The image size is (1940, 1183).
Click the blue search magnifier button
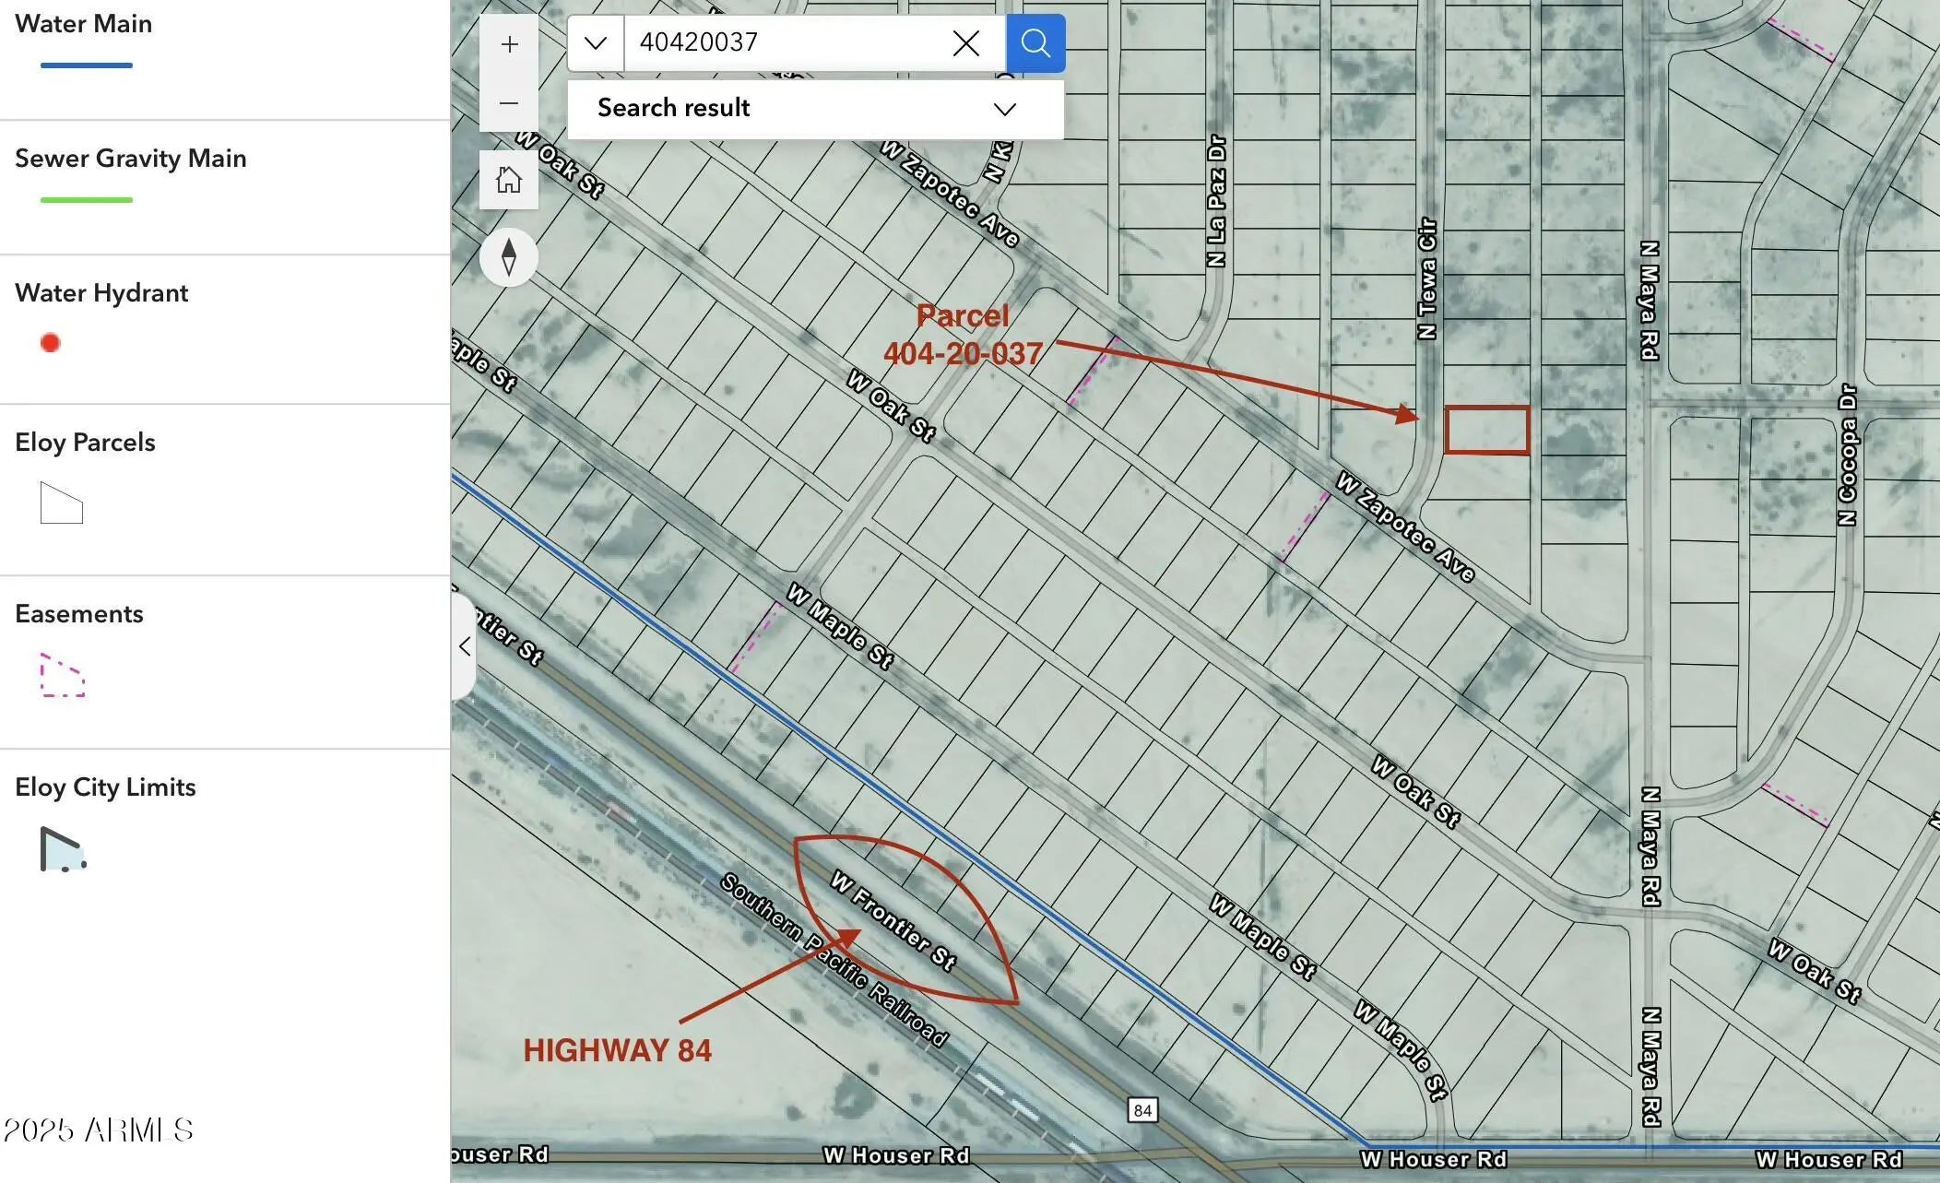tap(1035, 43)
